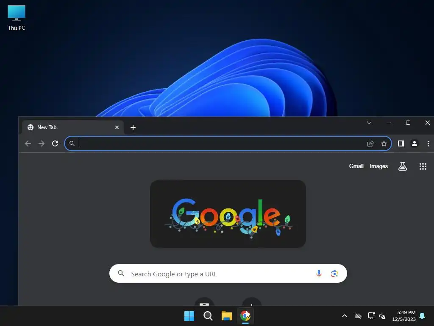434x326 pixels.
Task: Click Search Google or type a URL box
Action: 228,274
